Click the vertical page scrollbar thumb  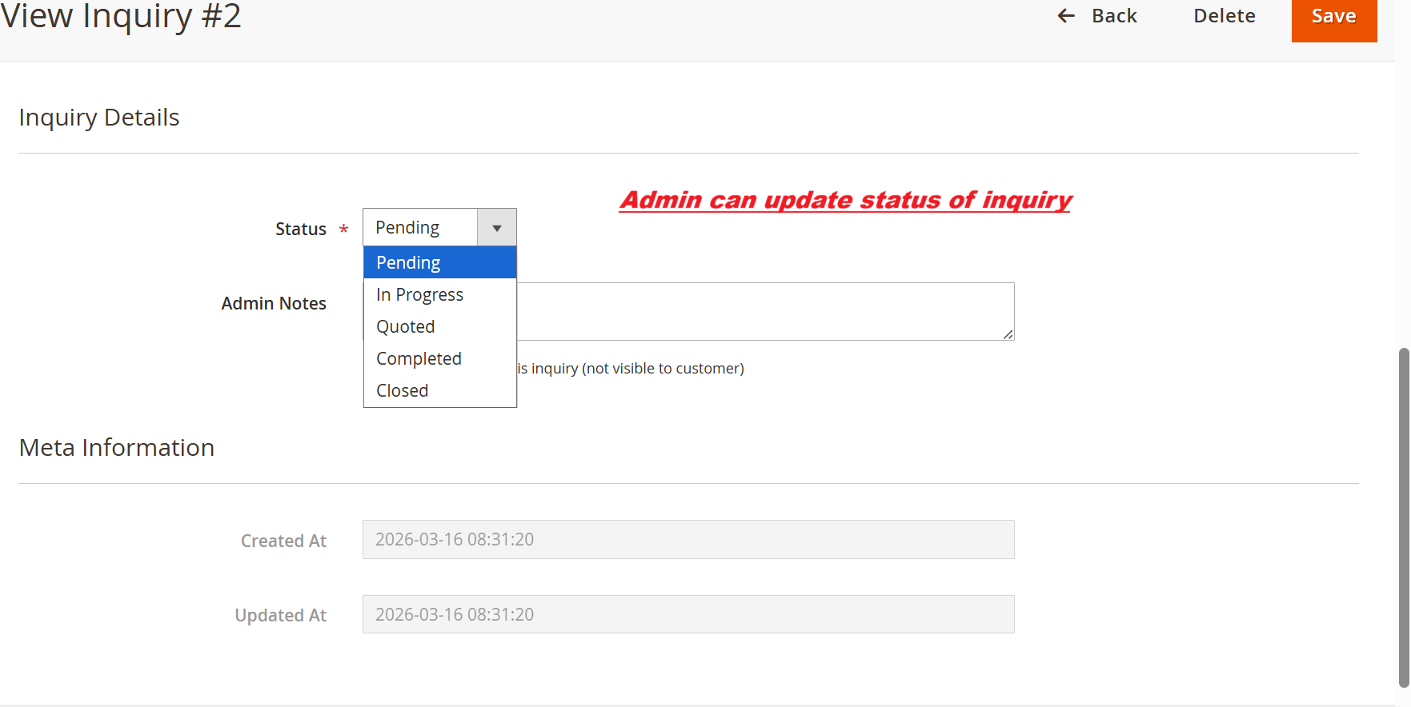[1403, 517]
